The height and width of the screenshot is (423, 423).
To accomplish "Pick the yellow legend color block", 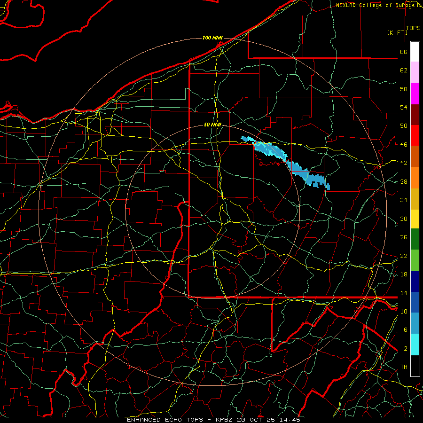I will tap(415, 219).
